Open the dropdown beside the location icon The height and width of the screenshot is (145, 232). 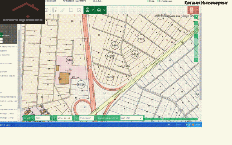[x=93, y=10]
